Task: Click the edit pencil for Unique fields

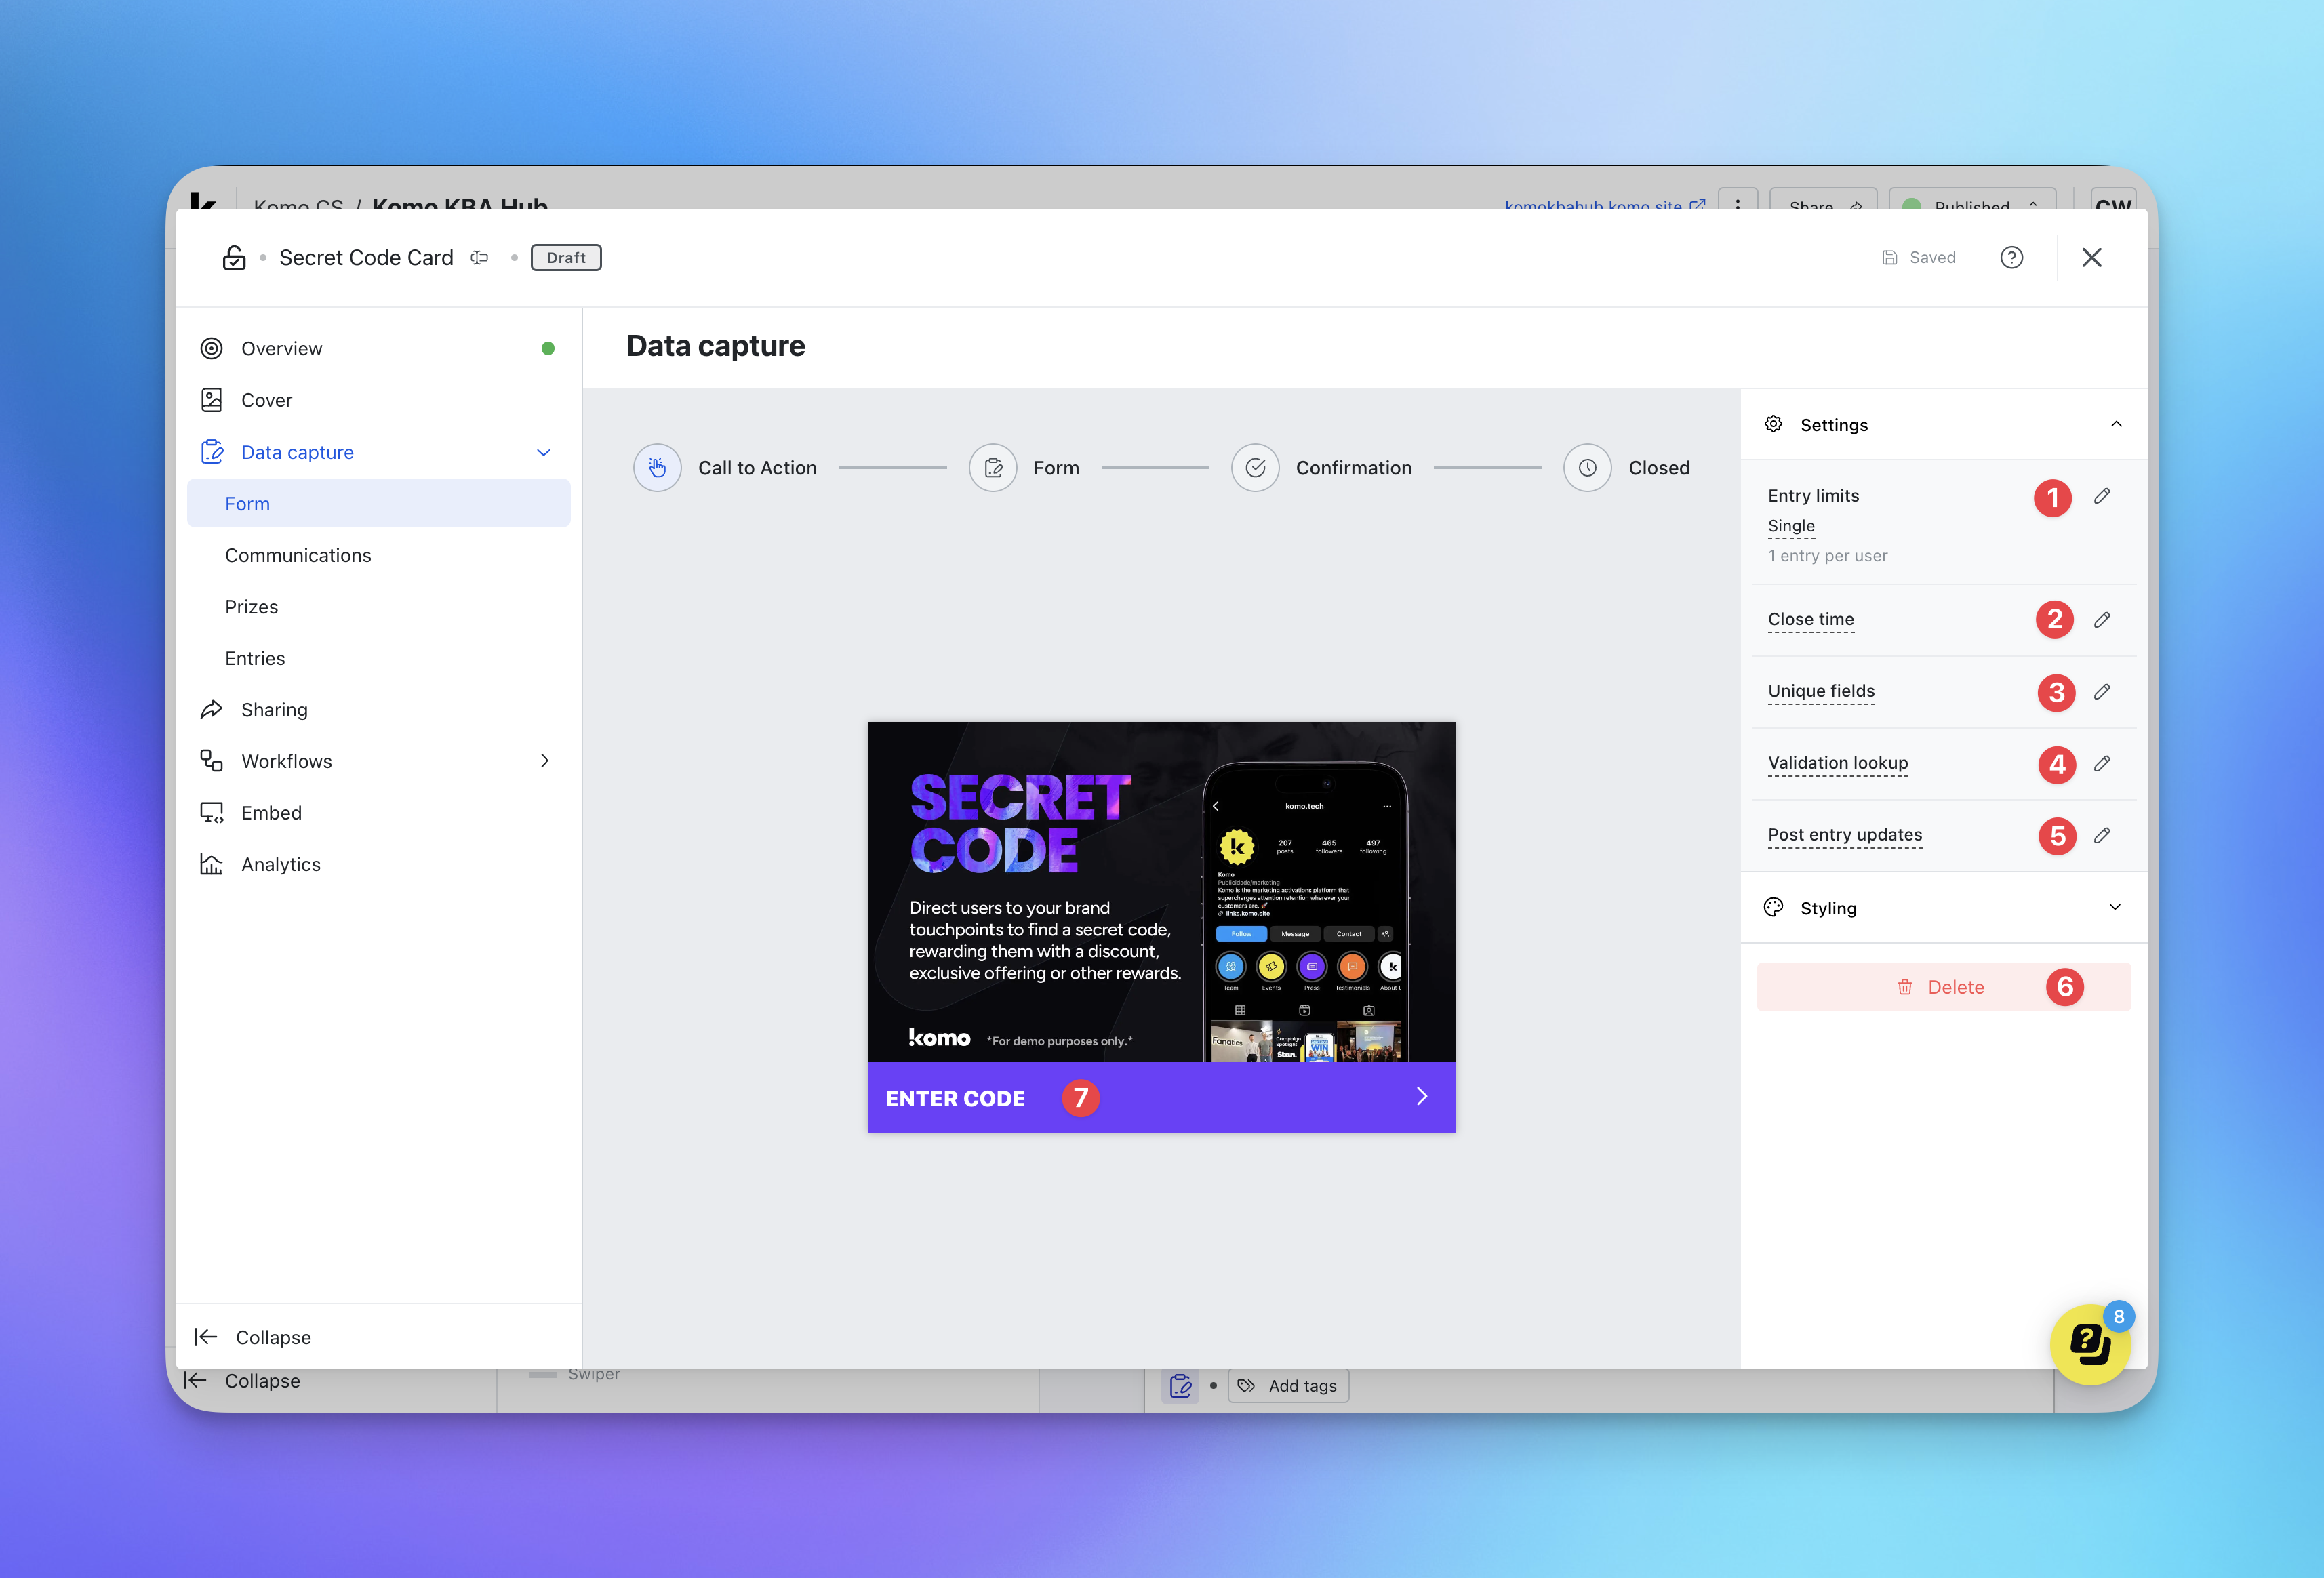Action: [x=2102, y=692]
